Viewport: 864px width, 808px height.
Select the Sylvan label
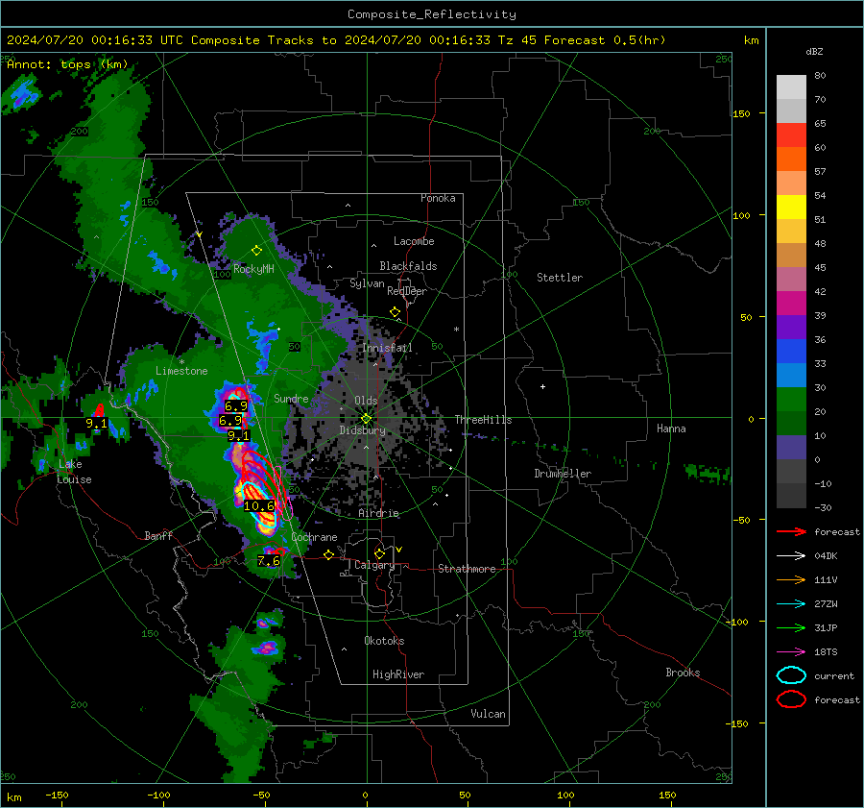pos(367,283)
